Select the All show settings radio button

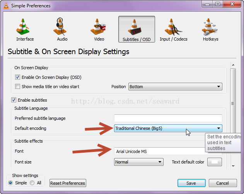32,183
